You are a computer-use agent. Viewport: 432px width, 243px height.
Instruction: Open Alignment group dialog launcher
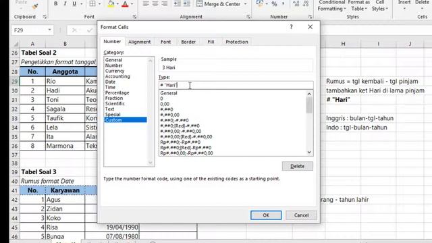[248, 17]
